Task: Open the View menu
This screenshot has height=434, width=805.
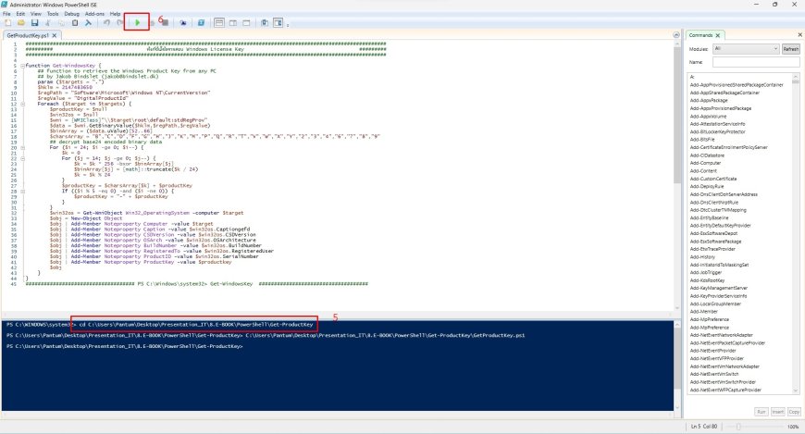Action: pyautogui.click(x=36, y=14)
